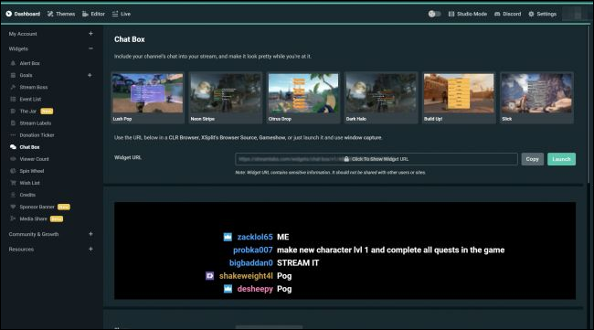Screen dimensions: 594x330
Task: Open Donation Ticker widget page
Action: click(37, 135)
